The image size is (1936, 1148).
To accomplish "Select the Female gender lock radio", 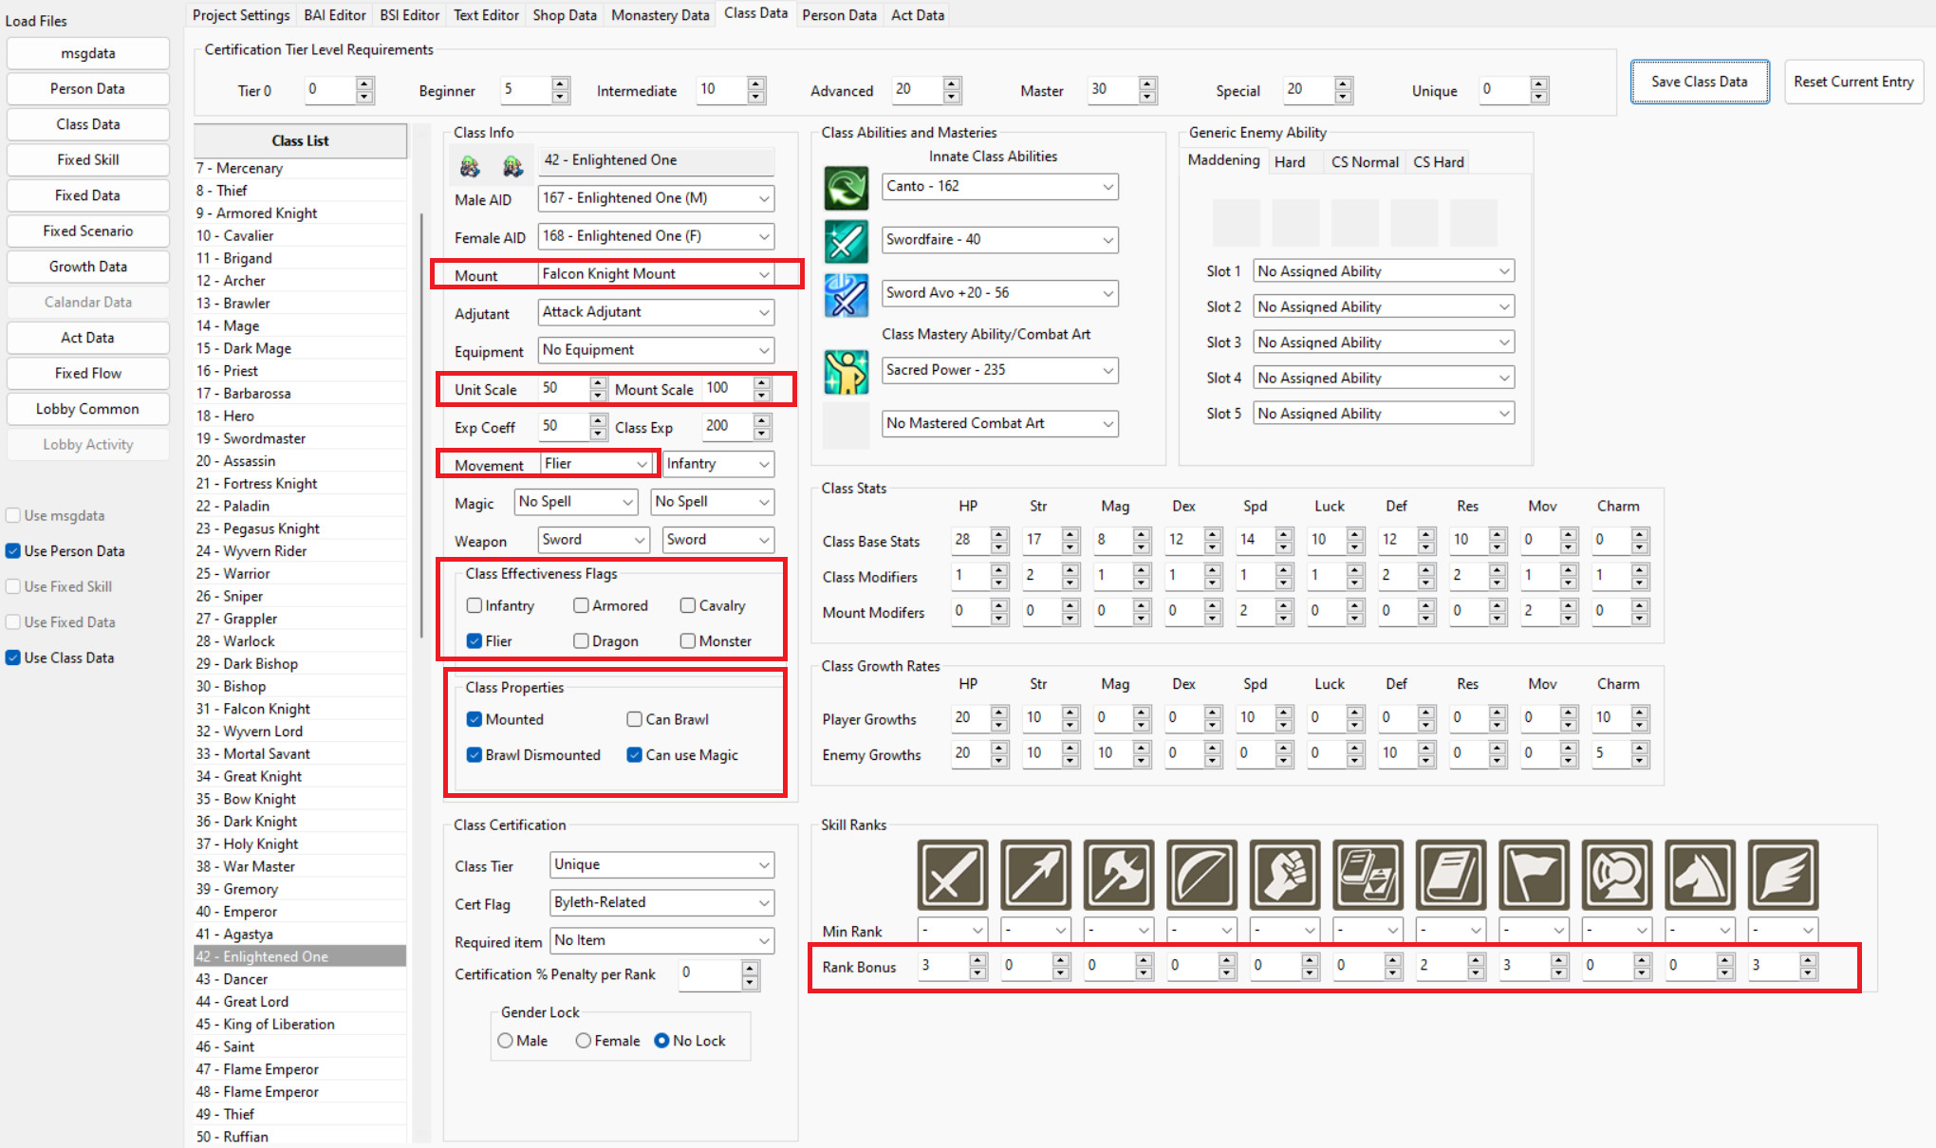I will point(584,1041).
